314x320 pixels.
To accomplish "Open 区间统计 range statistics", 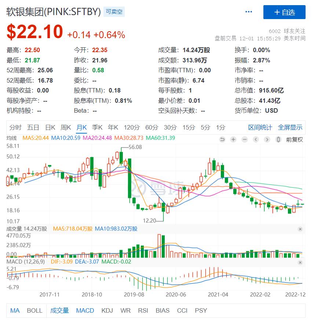I will pyautogui.click(x=260, y=128).
